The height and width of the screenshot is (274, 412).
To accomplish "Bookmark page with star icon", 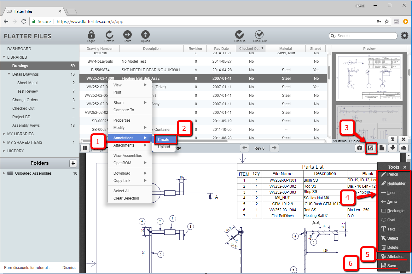I will [x=387, y=21].
